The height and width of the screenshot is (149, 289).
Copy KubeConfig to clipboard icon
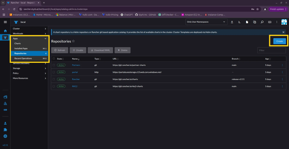[255, 22]
